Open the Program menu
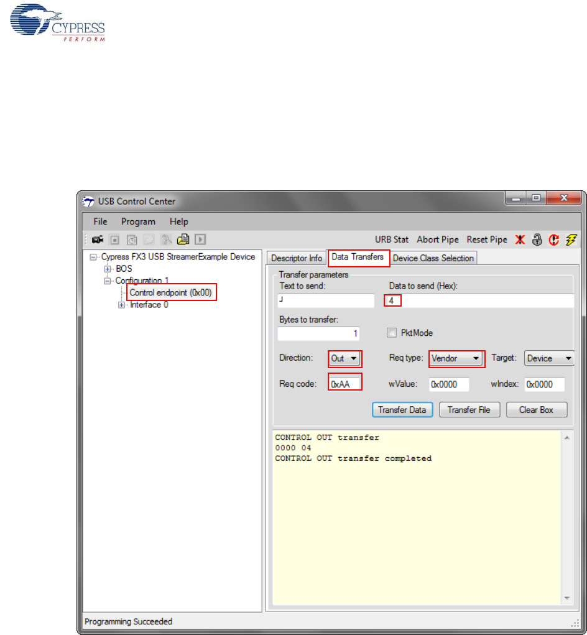 [138, 221]
